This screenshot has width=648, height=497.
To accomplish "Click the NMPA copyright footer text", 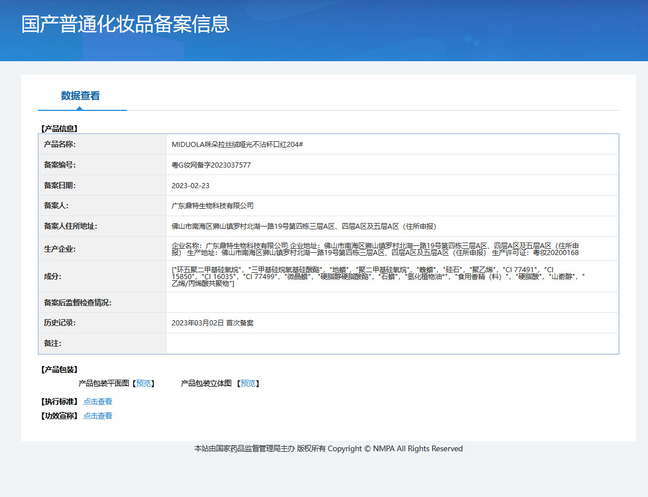I will coord(329,449).
